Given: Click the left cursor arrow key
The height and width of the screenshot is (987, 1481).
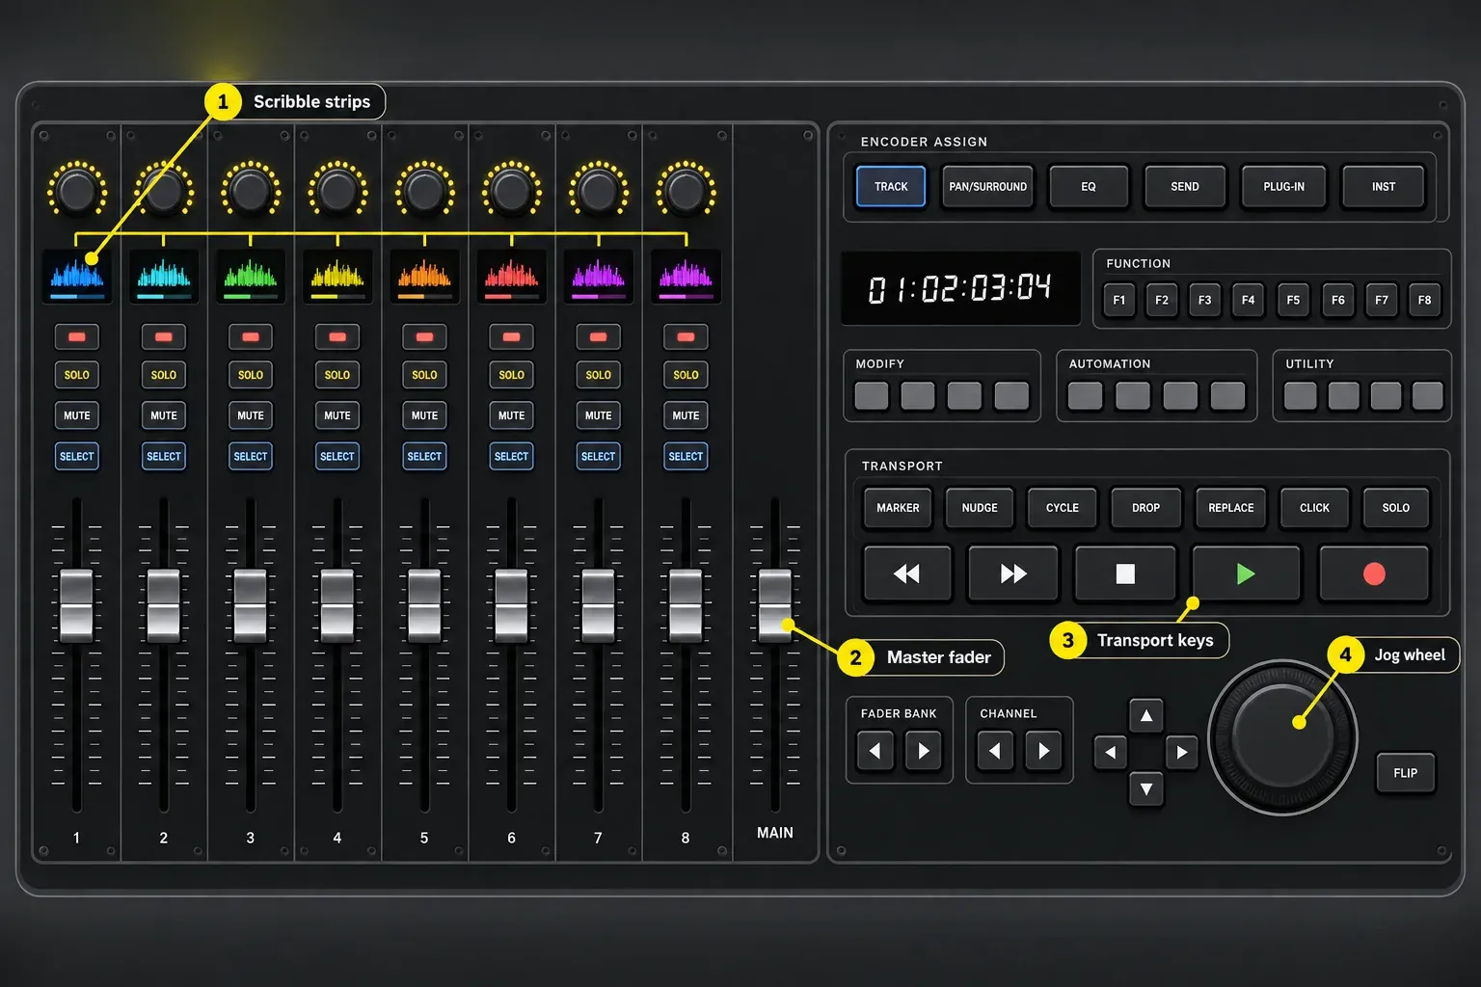Looking at the screenshot, I should (1110, 752).
